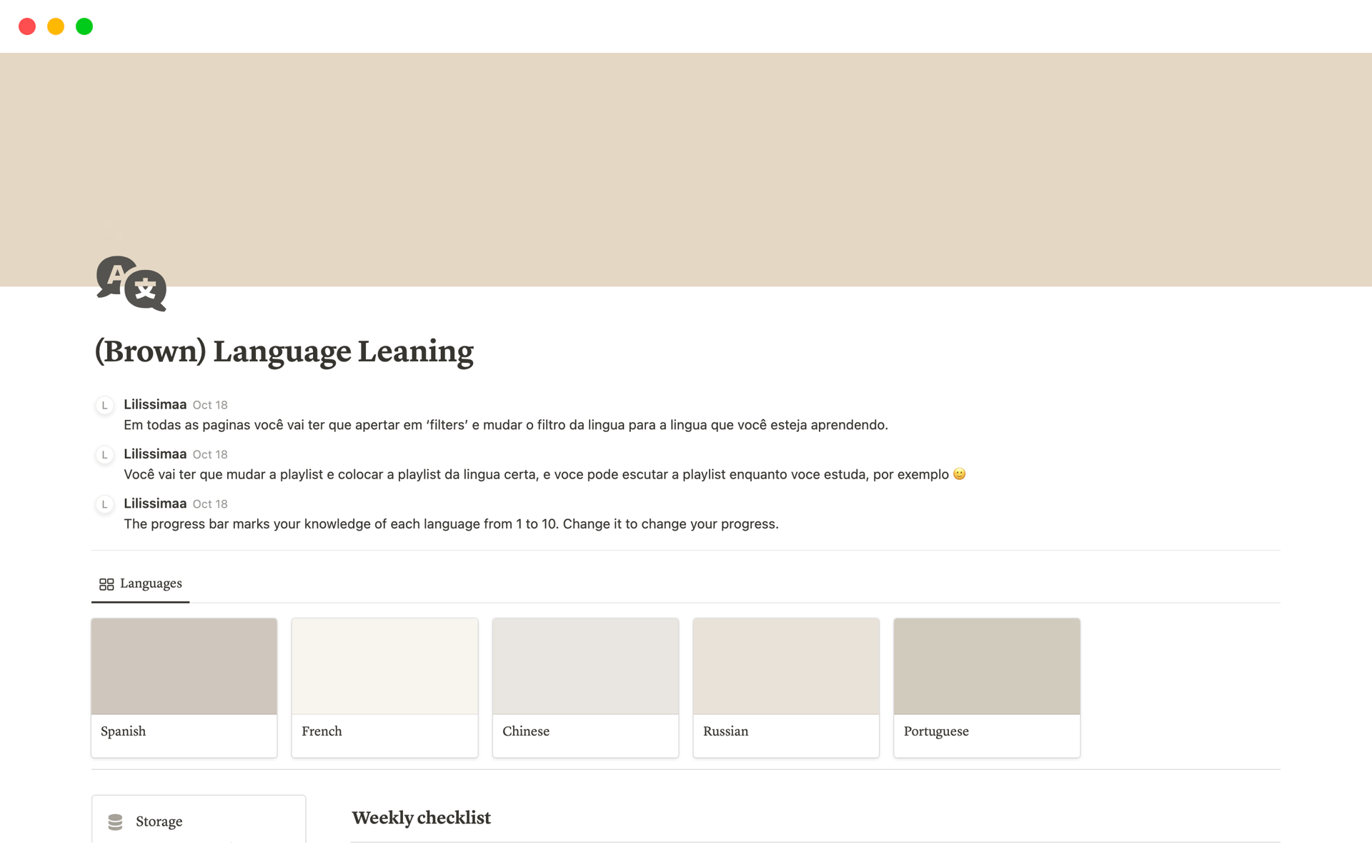1372x857 pixels.
Task: Click third Lilissimaa comment avatar
Action: pos(105,504)
